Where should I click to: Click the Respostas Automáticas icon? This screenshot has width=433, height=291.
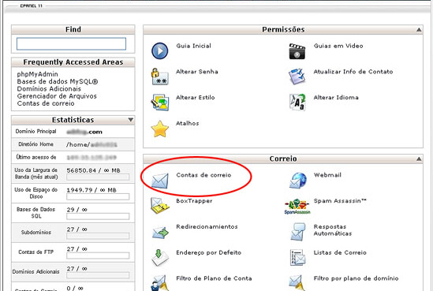(x=297, y=231)
